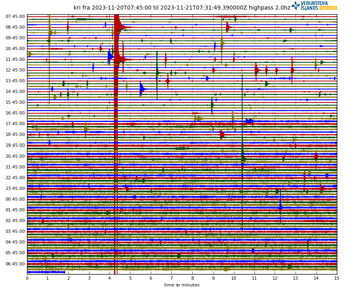This screenshot has width=354, height=290.
Task: Click the 18:45:00 time label
Action: 16,134
